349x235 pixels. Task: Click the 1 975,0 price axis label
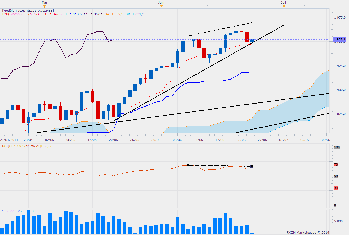coord(340,17)
